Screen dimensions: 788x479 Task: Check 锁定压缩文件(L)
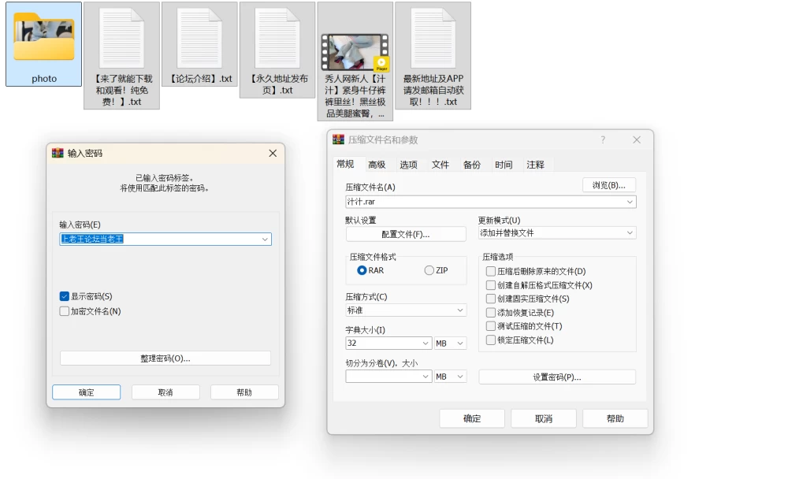click(491, 340)
